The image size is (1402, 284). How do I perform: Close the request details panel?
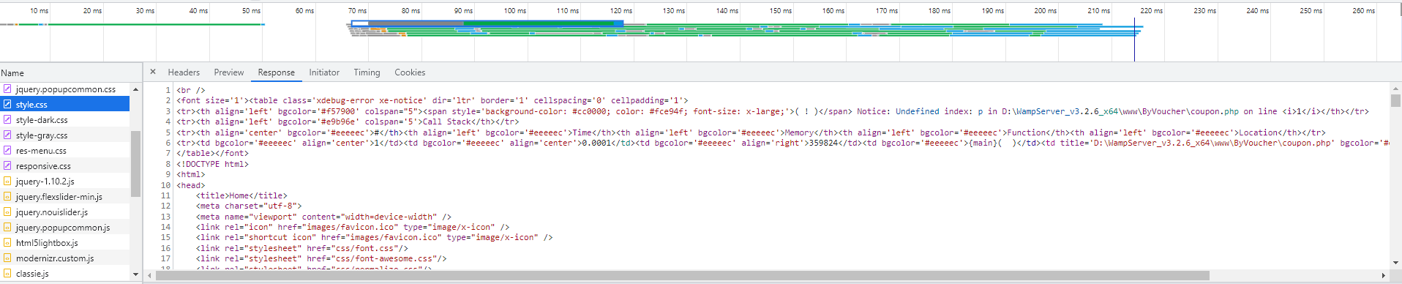click(152, 72)
